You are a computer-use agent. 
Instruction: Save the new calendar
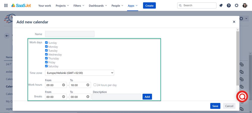215,106
